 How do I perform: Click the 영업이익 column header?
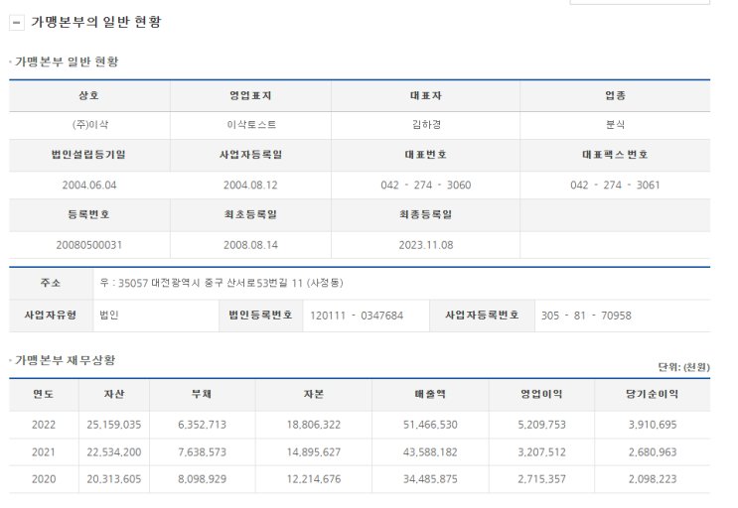click(x=541, y=394)
